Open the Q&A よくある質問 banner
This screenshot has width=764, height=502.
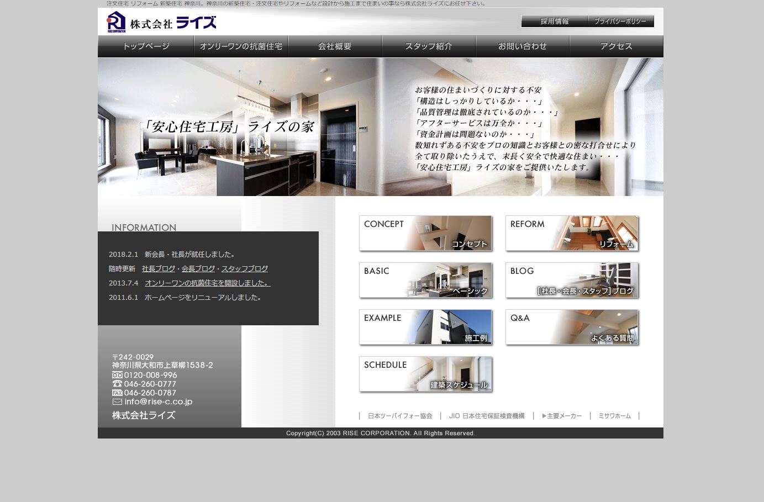(572, 327)
